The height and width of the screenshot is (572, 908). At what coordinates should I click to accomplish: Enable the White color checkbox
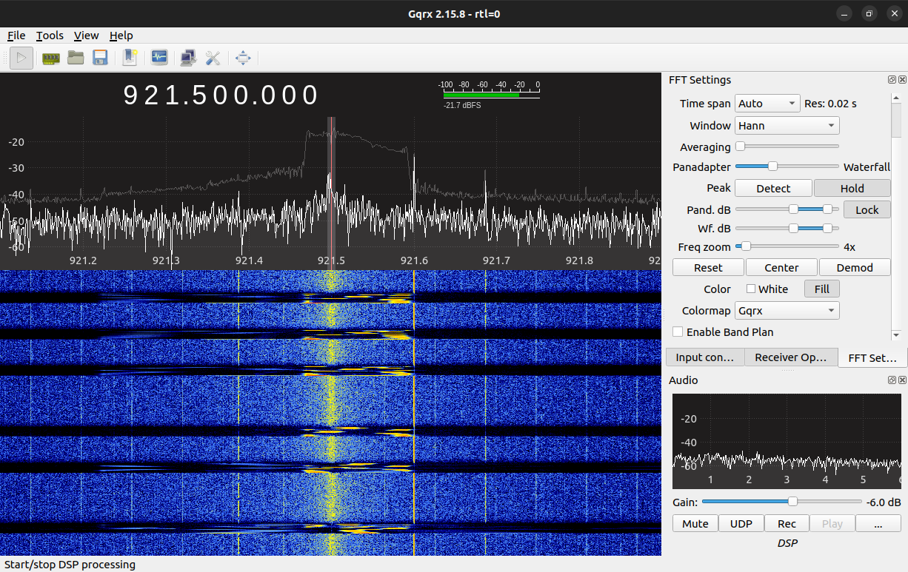751,289
